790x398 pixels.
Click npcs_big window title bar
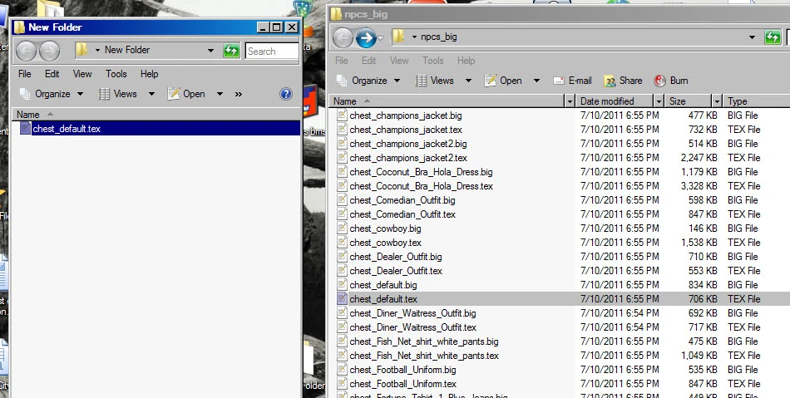pyautogui.click(x=560, y=14)
